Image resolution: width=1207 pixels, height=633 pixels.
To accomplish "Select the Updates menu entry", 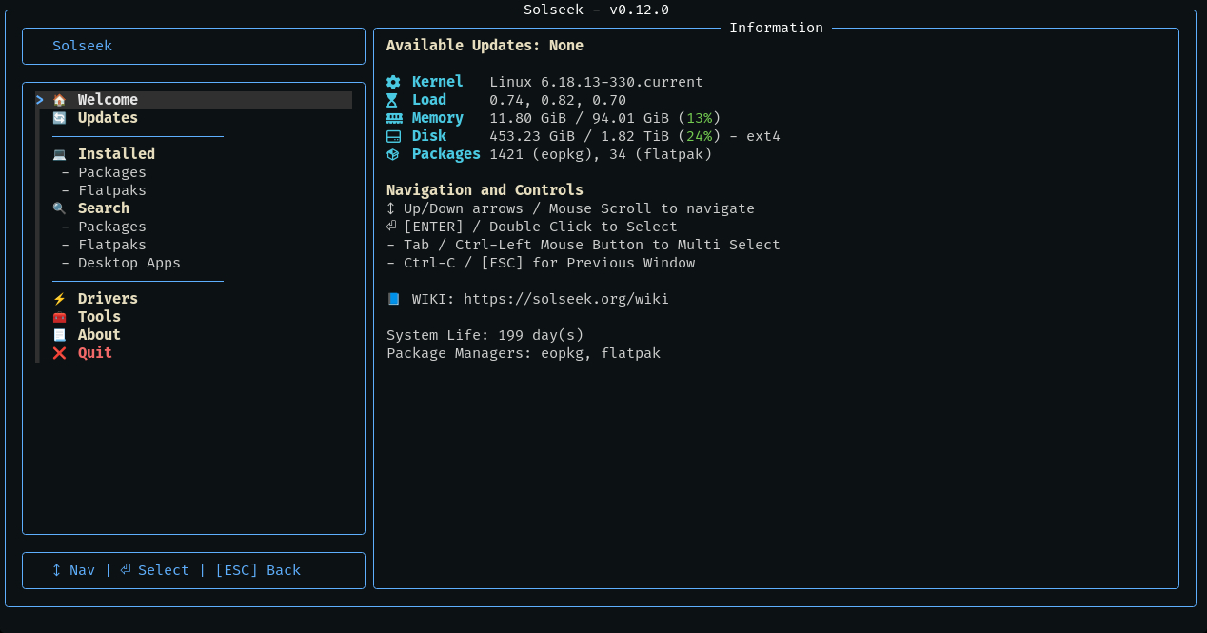I will pos(108,118).
